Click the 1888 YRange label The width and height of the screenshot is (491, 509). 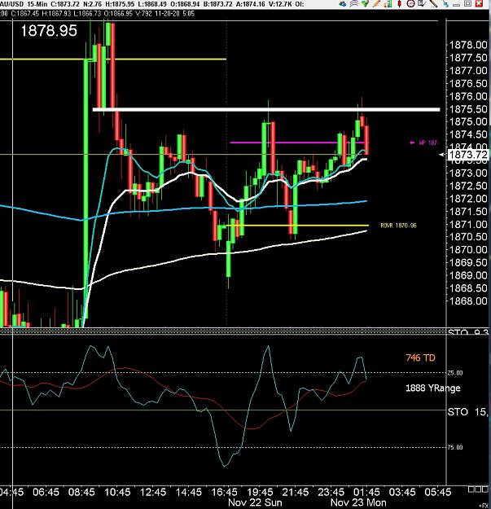(433, 388)
